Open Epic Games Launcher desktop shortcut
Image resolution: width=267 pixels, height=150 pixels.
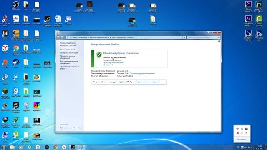(x=16, y=108)
